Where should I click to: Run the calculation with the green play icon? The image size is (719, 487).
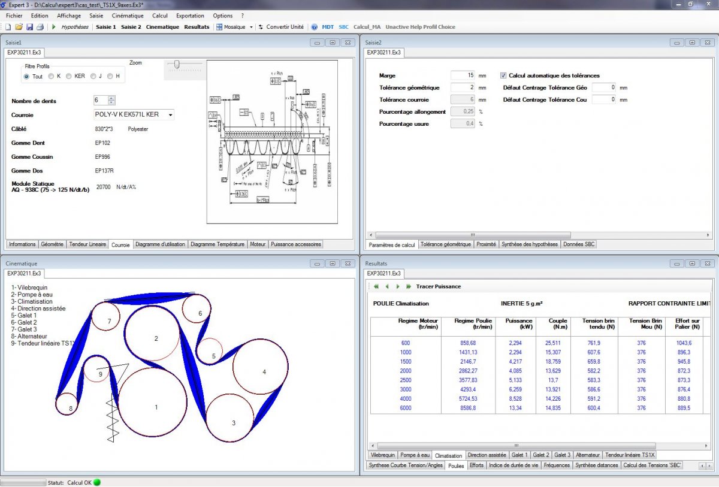(54, 27)
